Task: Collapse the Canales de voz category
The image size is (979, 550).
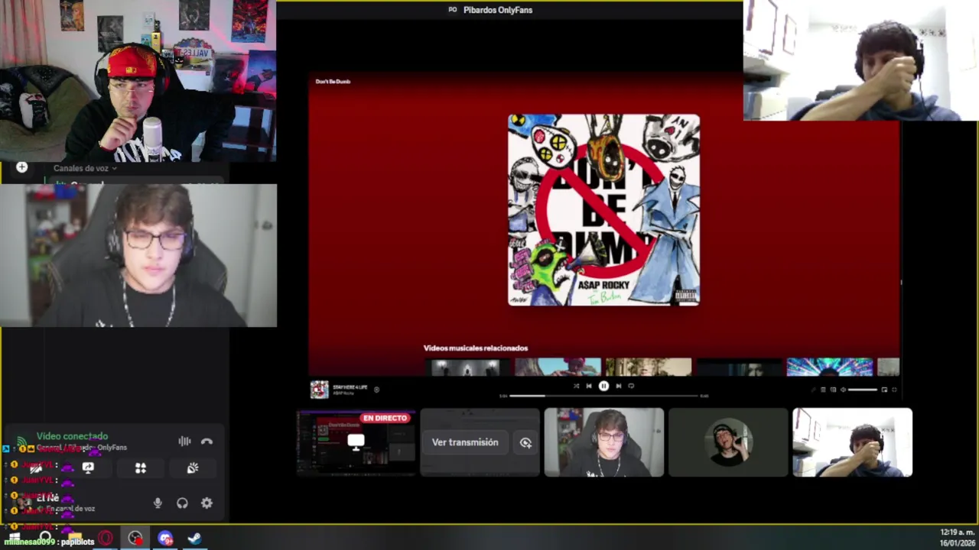Action: (x=84, y=168)
